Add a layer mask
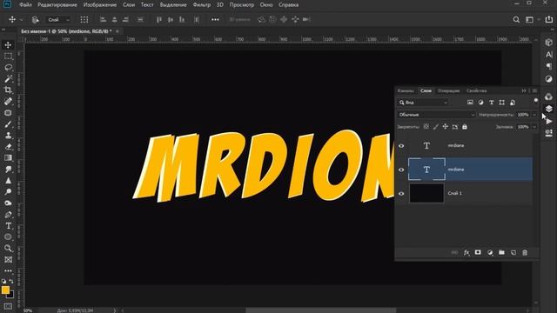The image size is (557, 313). 478,253
